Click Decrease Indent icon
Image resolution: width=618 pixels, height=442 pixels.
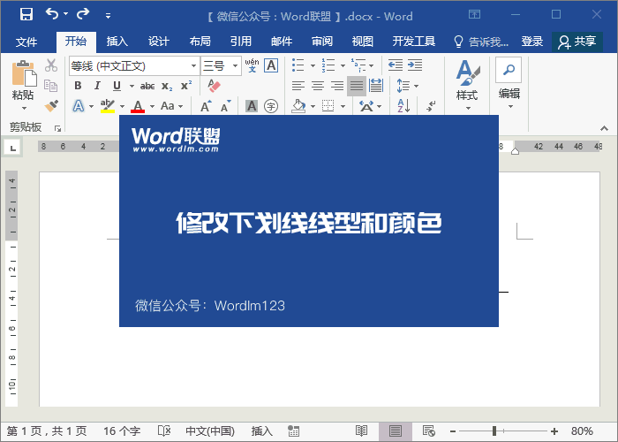396,65
